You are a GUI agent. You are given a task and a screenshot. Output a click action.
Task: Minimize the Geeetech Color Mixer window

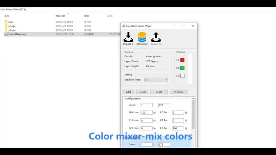[175, 26]
